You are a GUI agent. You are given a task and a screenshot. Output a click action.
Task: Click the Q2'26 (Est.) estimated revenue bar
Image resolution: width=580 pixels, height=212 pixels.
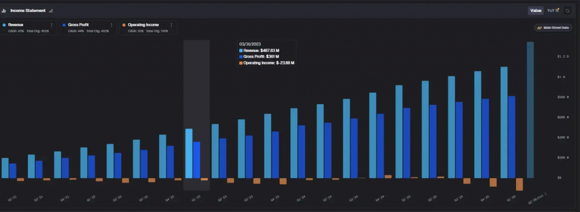pos(530,110)
